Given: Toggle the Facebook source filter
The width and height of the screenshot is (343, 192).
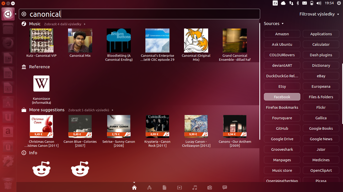Looking at the screenshot, I should pos(282,97).
